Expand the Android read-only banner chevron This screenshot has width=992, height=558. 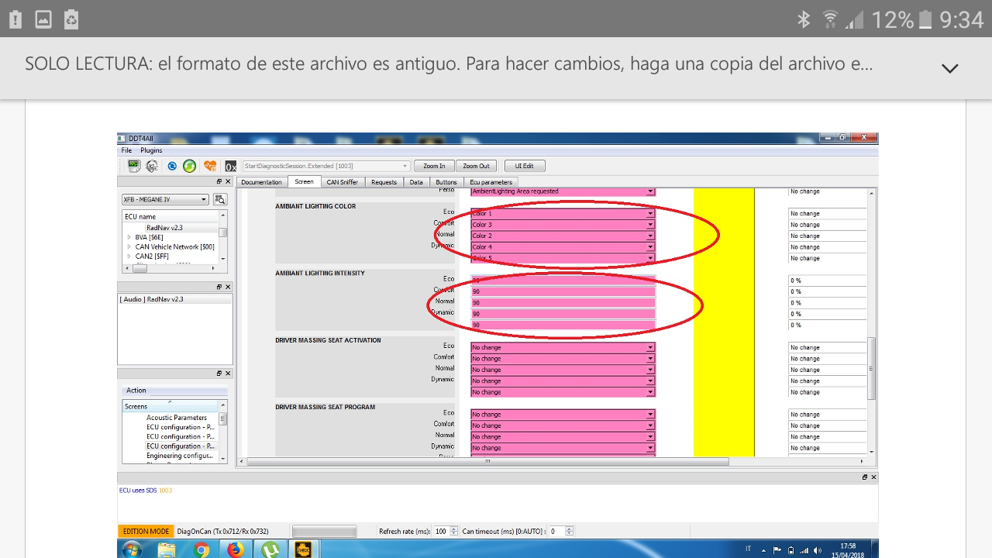[x=949, y=68]
